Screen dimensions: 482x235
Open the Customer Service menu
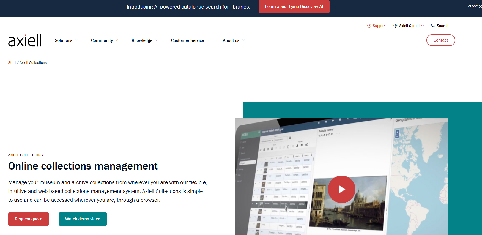click(187, 40)
